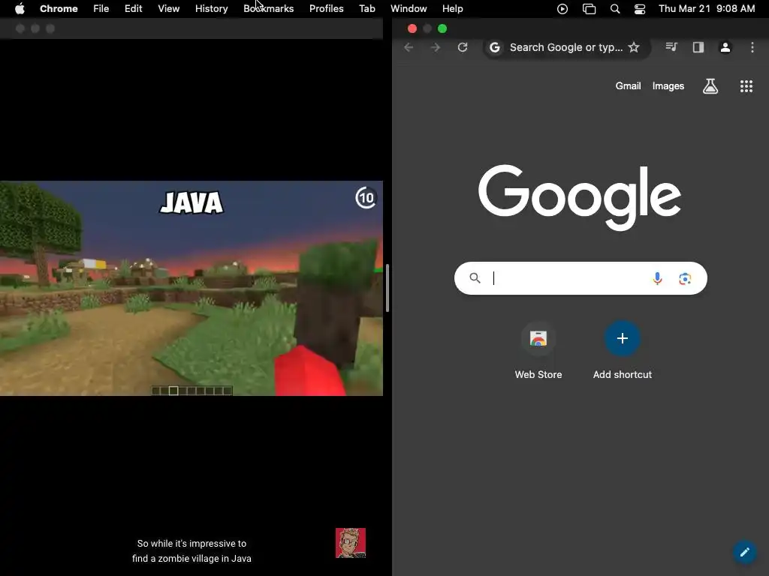
Task: Open the Web Store shortcut
Action: (x=538, y=351)
